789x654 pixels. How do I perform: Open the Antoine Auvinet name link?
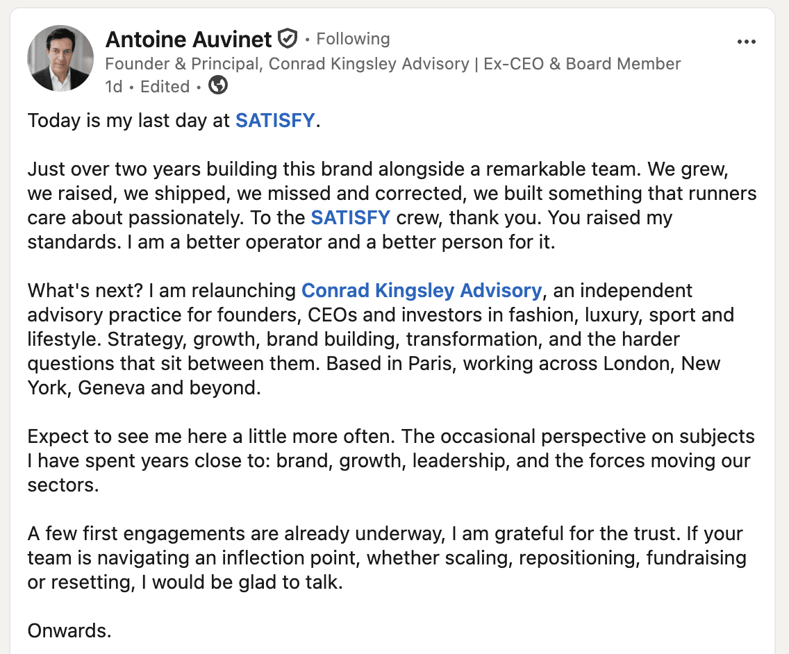(x=188, y=40)
